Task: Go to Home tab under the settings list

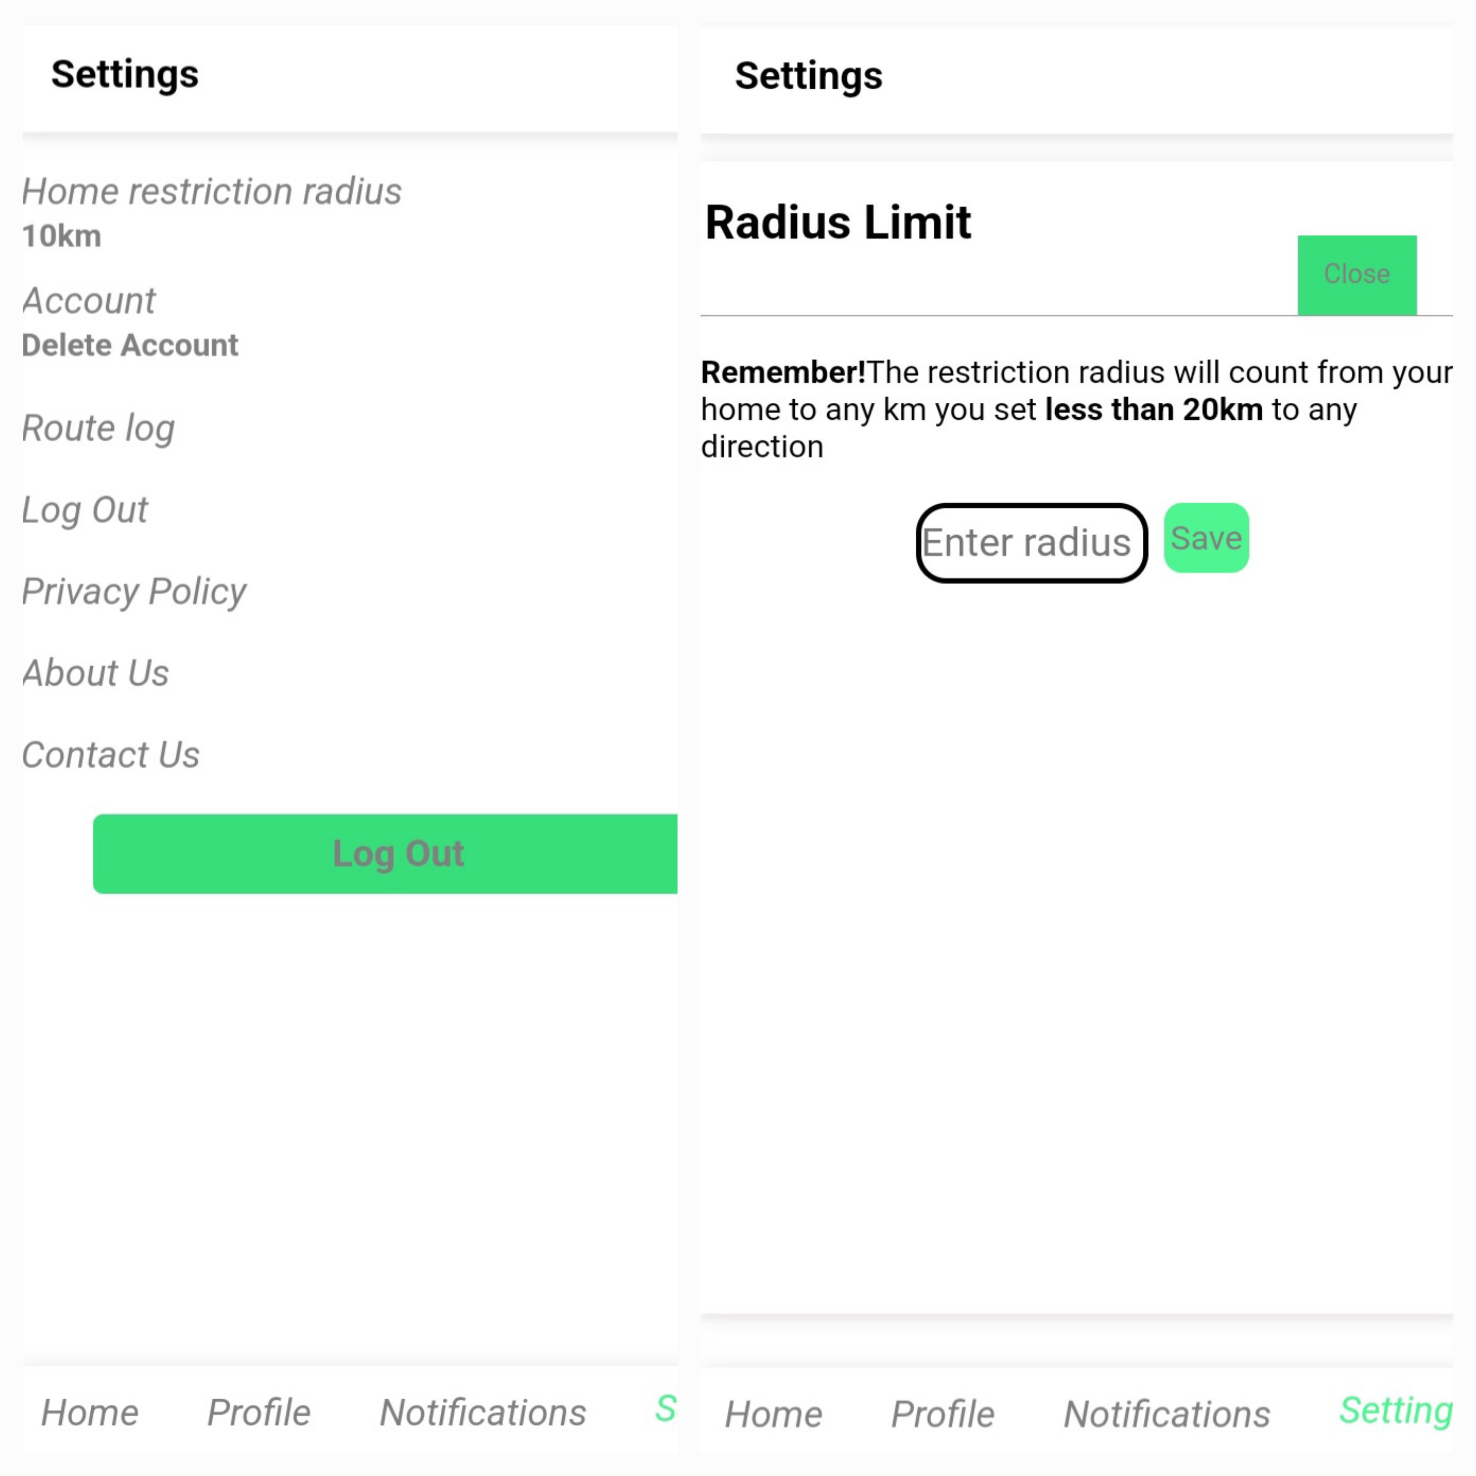Action: 90,1412
